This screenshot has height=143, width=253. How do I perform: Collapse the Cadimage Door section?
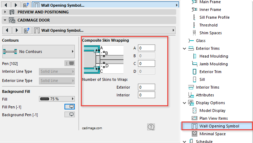[4, 20]
